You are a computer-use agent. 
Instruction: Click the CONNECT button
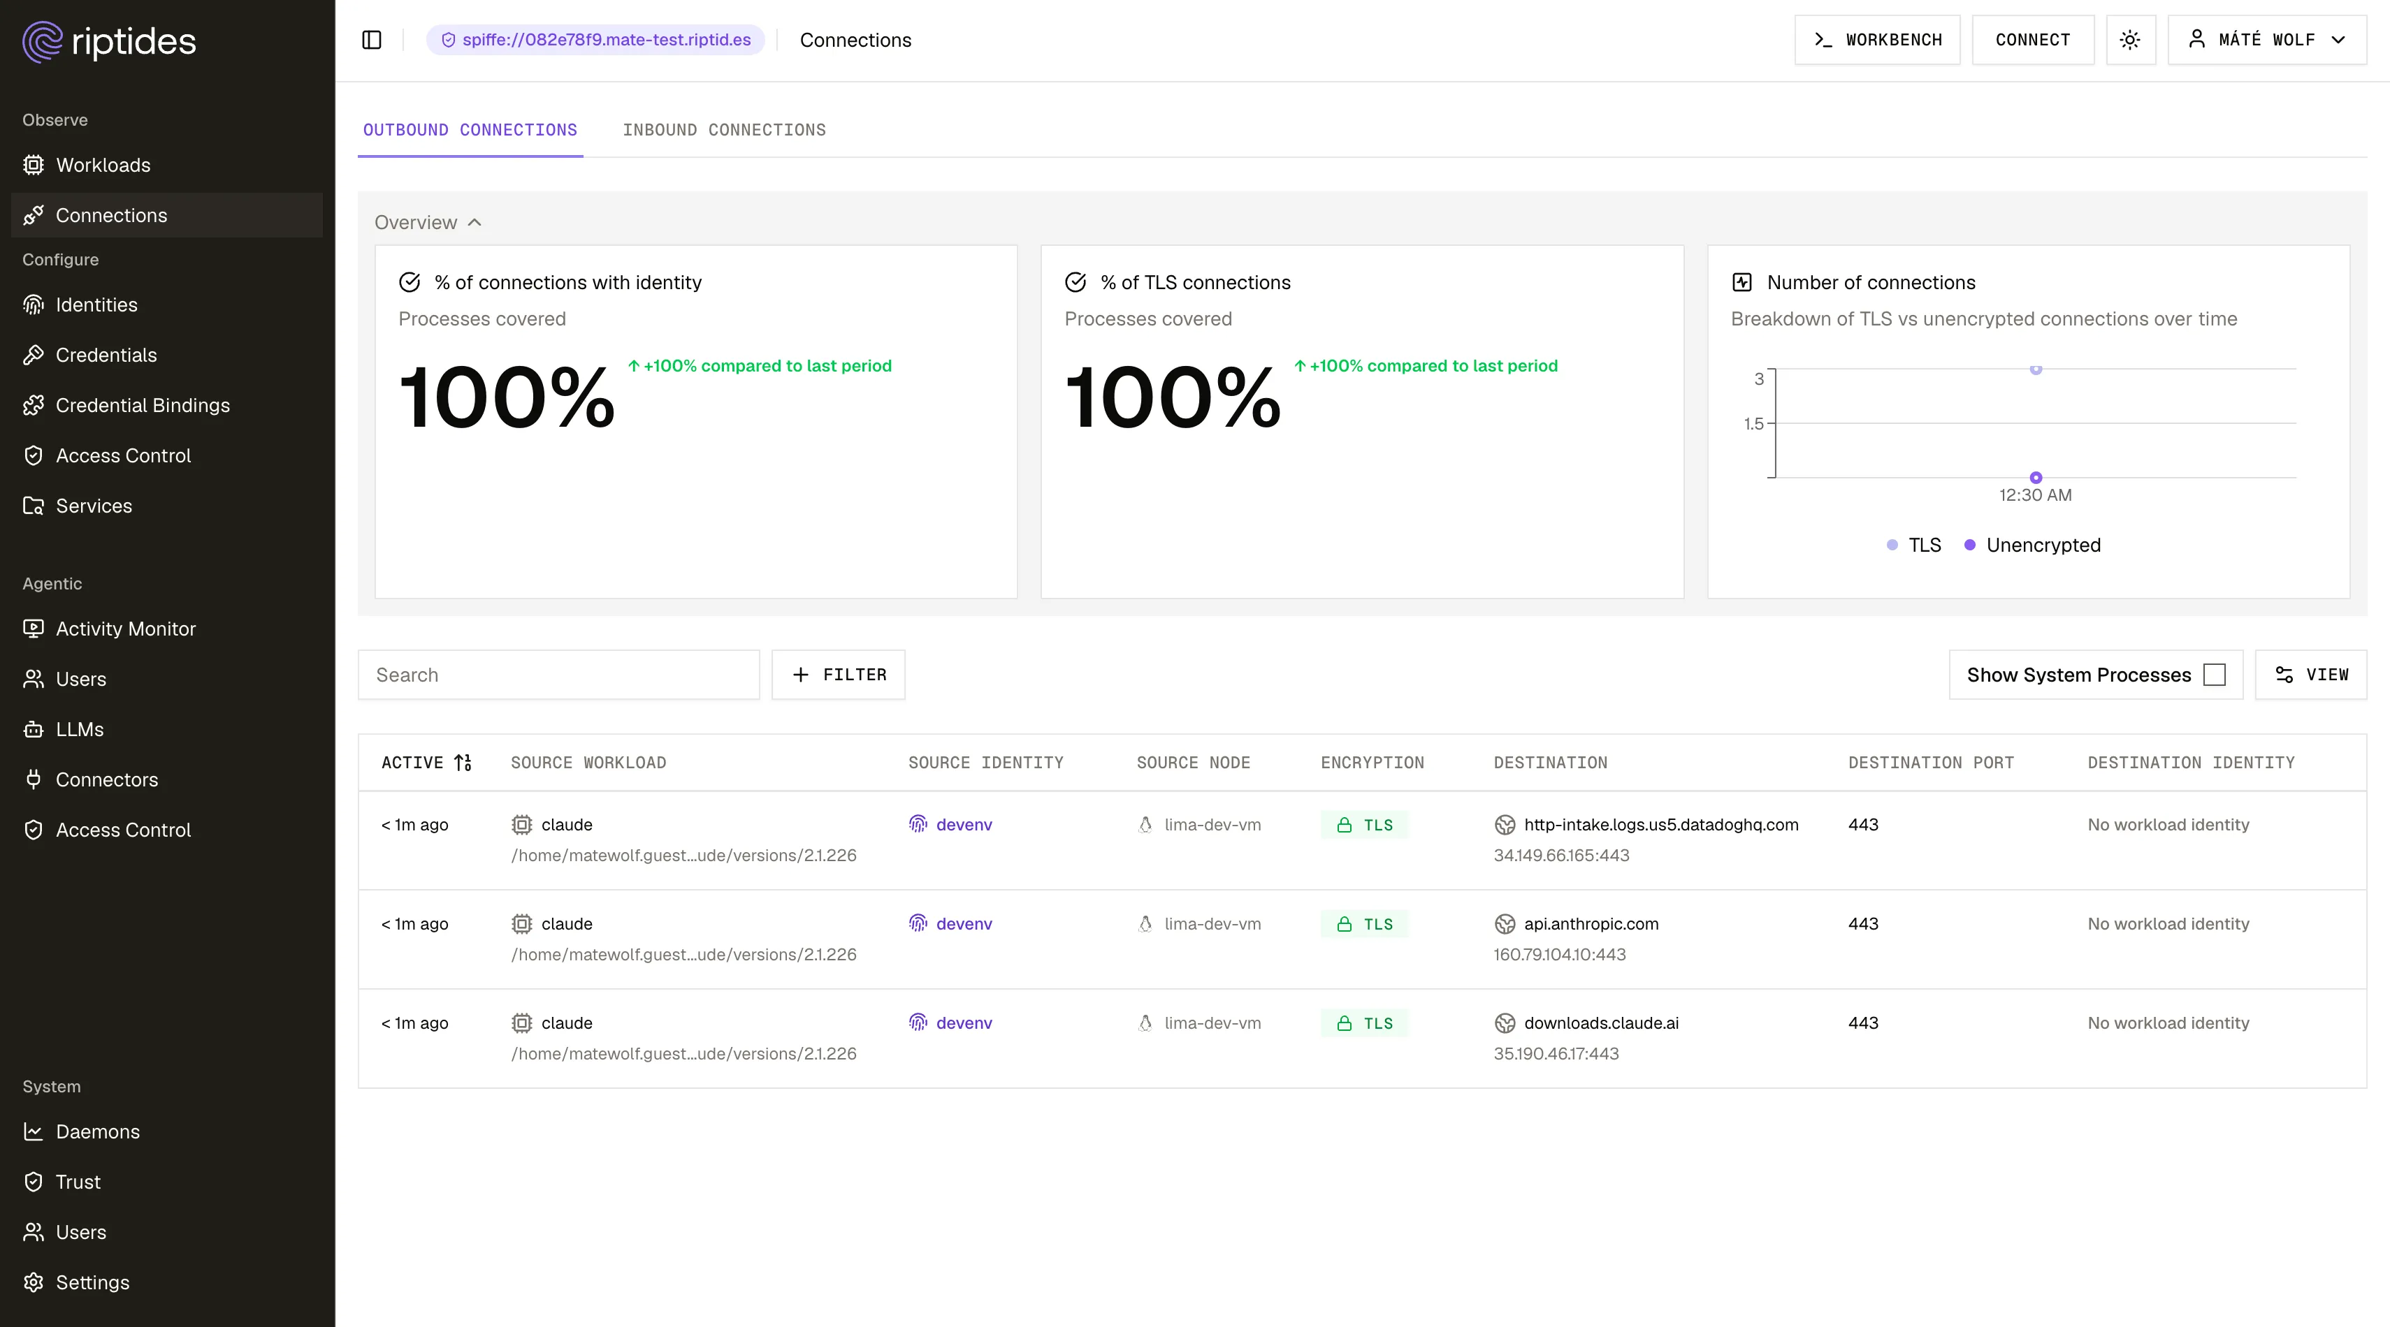(2033, 40)
